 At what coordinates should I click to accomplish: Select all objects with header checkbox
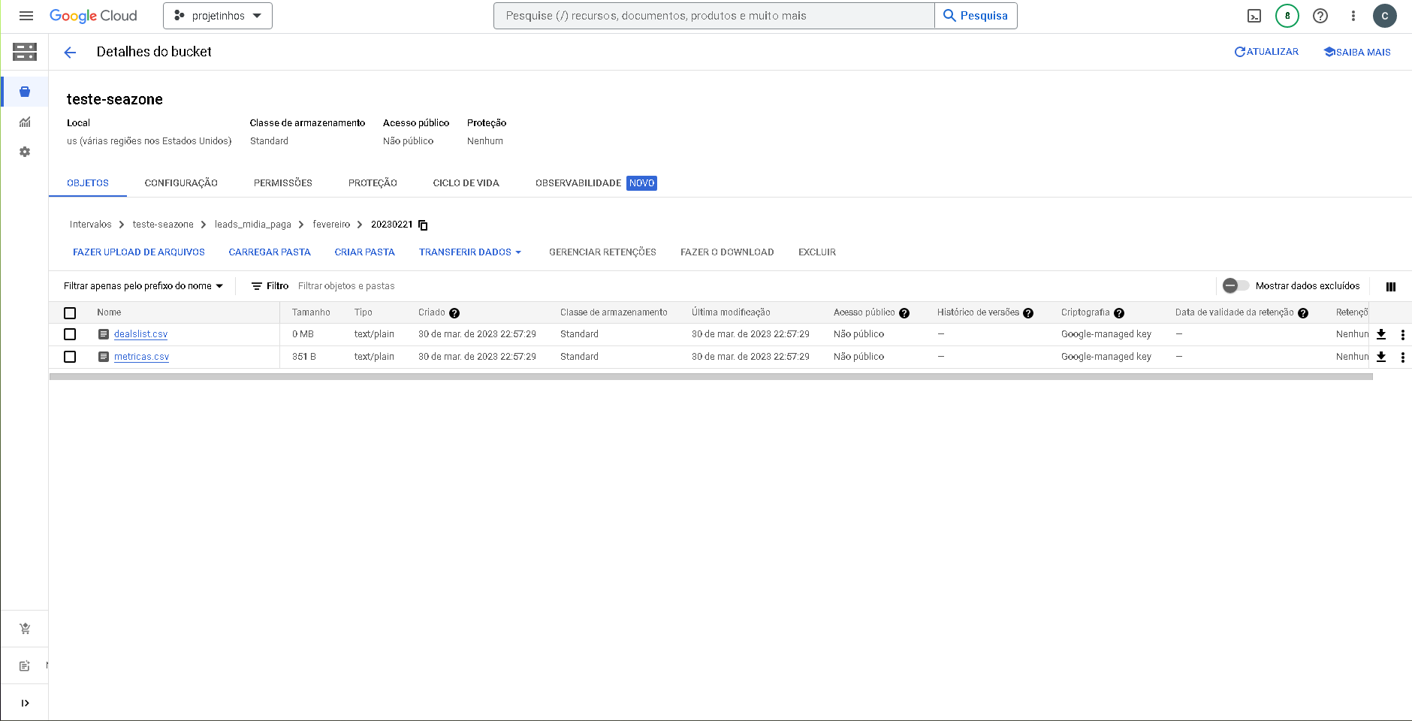click(x=70, y=312)
